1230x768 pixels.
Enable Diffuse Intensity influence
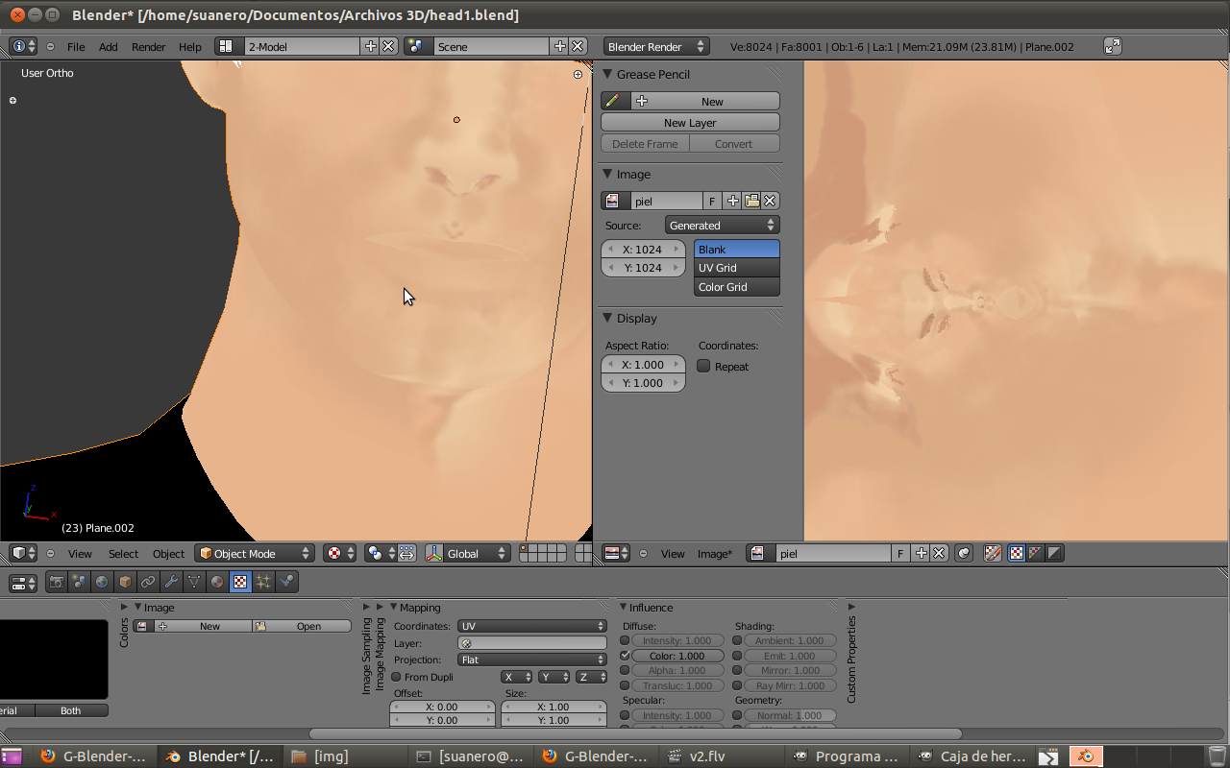point(625,640)
